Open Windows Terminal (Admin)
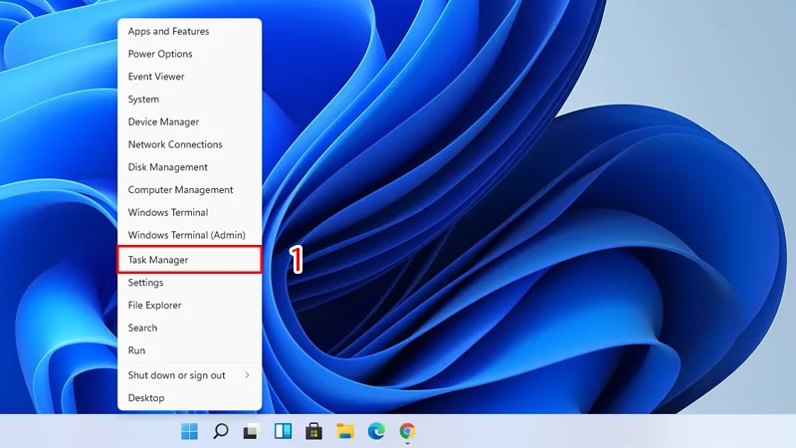The image size is (796, 448). (x=189, y=235)
